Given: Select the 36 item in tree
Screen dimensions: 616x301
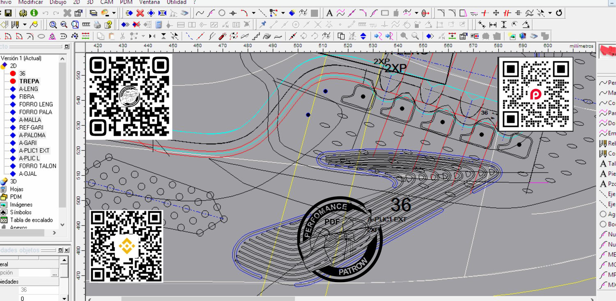Looking at the screenshot, I should (x=22, y=74).
